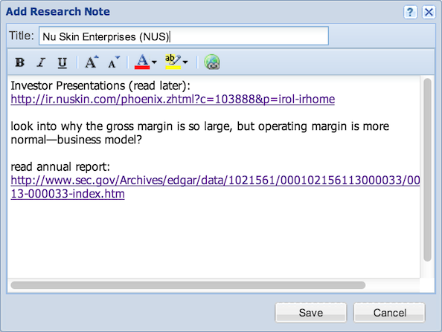
Task: Cancel the research note
Action: (x=390, y=313)
